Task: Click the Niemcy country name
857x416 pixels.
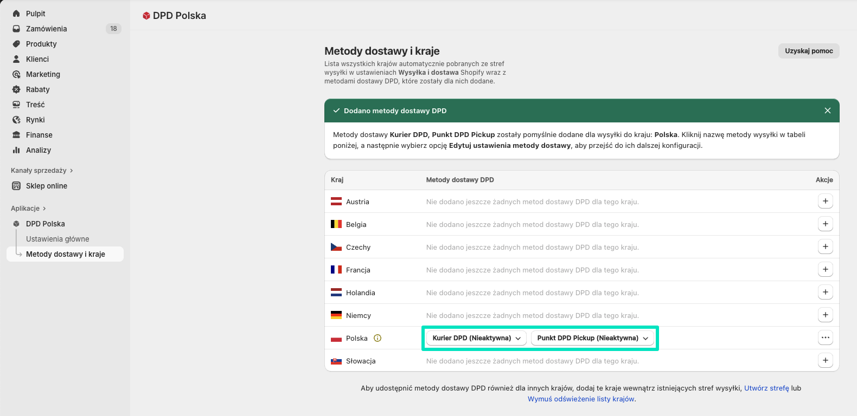Action: coord(359,315)
